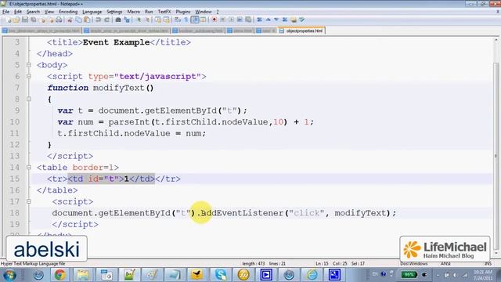Open Google Chrome from the taskbar
Image resolution: width=501 pixels, height=282 pixels.
tap(60, 275)
